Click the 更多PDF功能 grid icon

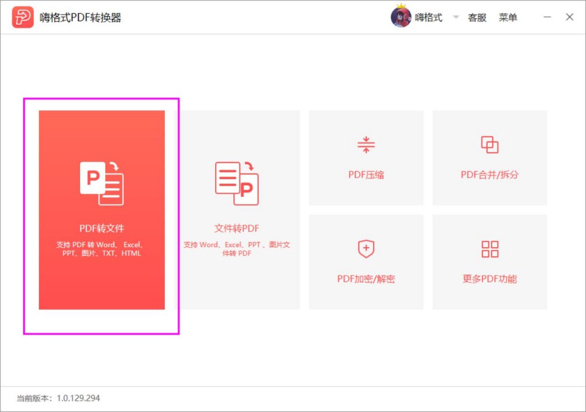pyautogui.click(x=490, y=249)
